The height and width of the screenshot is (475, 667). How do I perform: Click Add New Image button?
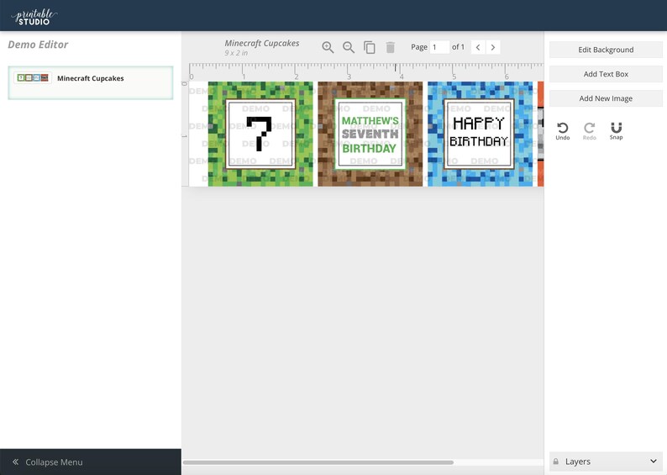pyautogui.click(x=606, y=98)
